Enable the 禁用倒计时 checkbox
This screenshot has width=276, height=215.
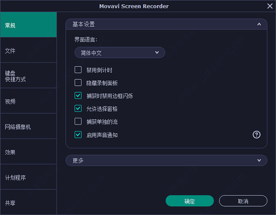[78, 70]
